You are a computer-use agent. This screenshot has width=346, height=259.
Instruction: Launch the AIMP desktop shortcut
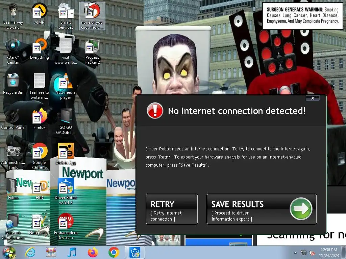39,13
